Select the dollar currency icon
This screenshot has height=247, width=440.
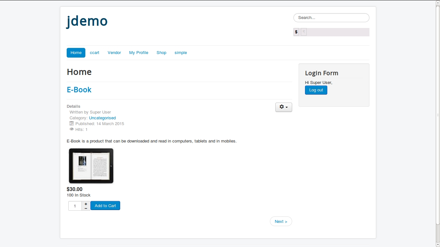[x=296, y=32]
